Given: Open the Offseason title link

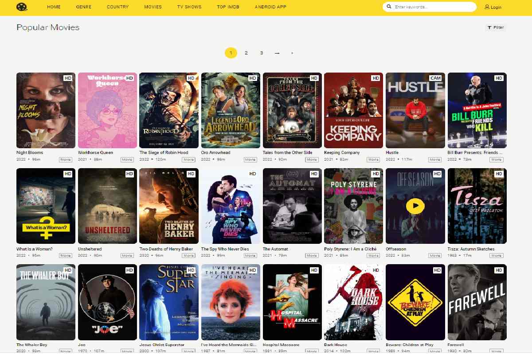Looking at the screenshot, I should click(x=396, y=249).
